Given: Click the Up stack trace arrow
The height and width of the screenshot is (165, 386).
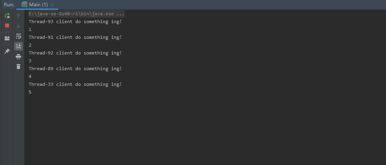Looking at the screenshot, I should tap(18, 16).
